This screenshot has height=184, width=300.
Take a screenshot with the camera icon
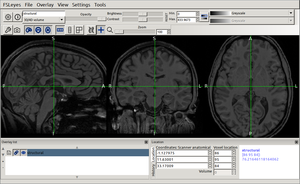(x=17, y=30)
